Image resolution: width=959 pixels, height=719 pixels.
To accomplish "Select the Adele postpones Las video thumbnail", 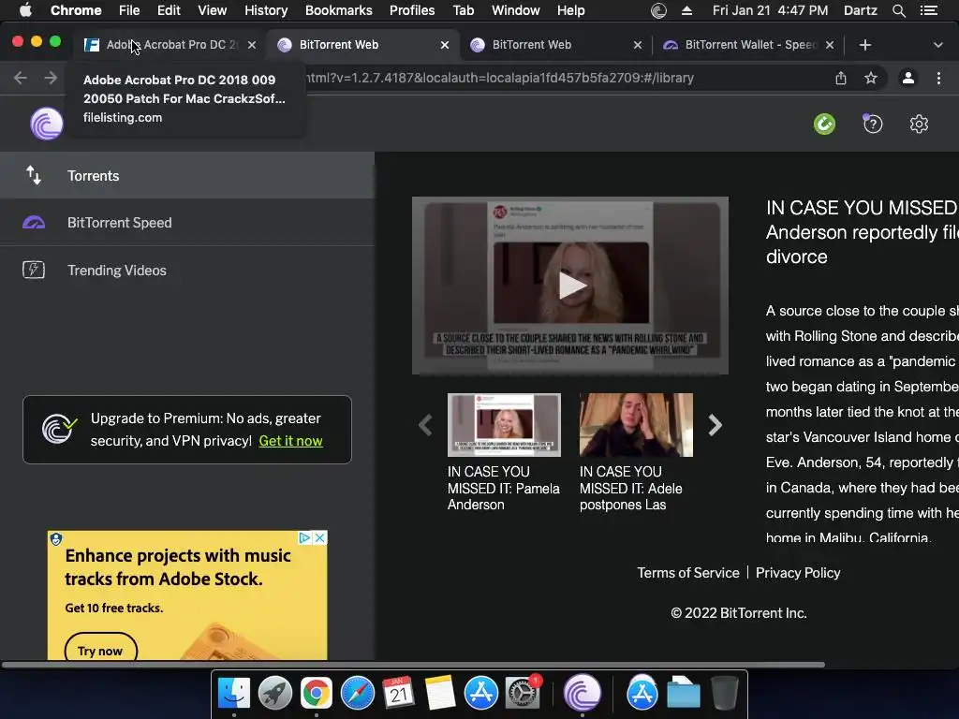I will [636, 425].
